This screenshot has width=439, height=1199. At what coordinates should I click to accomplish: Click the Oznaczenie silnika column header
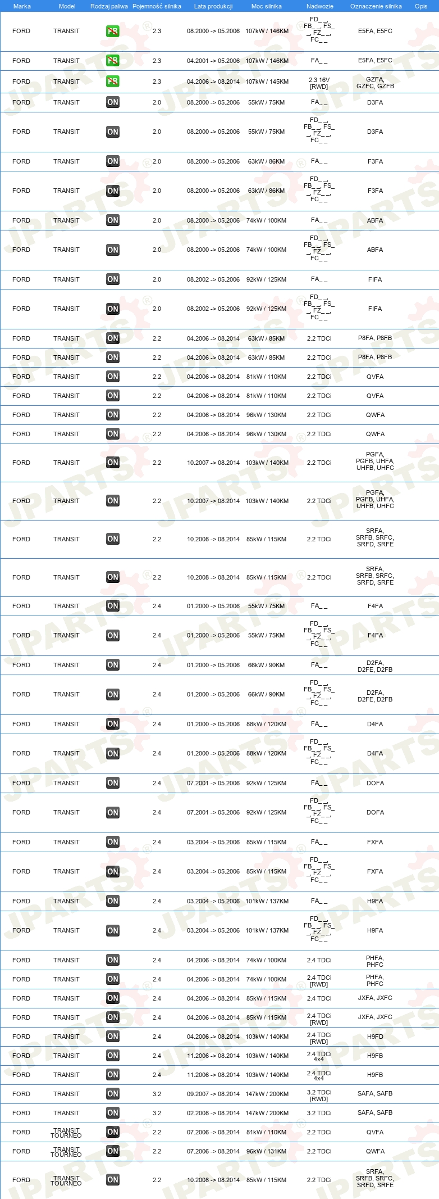pyautogui.click(x=376, y=6)
